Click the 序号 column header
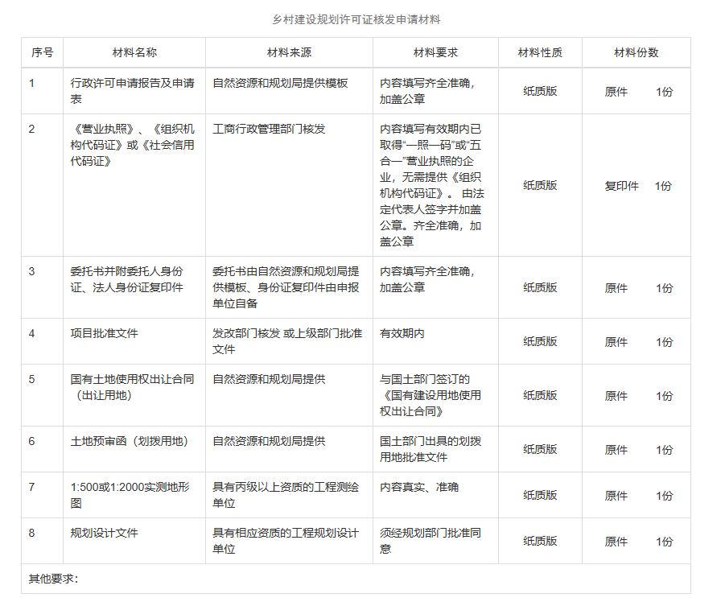 42,52
